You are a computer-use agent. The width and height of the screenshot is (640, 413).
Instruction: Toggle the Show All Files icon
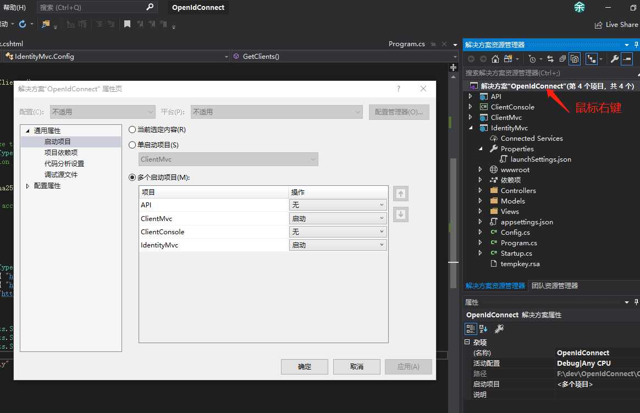coord(574,59)
